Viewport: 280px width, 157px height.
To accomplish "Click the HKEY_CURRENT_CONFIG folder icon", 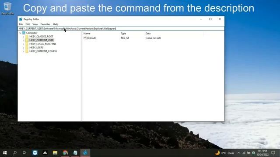I will 27,51.
